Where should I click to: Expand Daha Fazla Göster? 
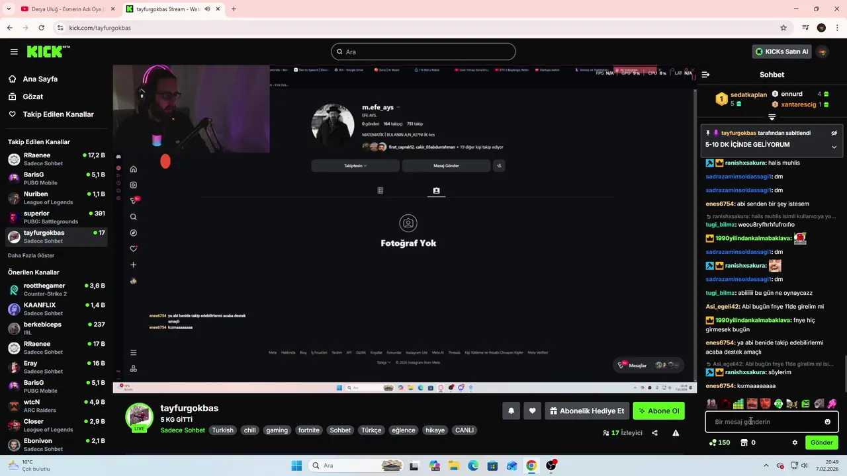31,255
